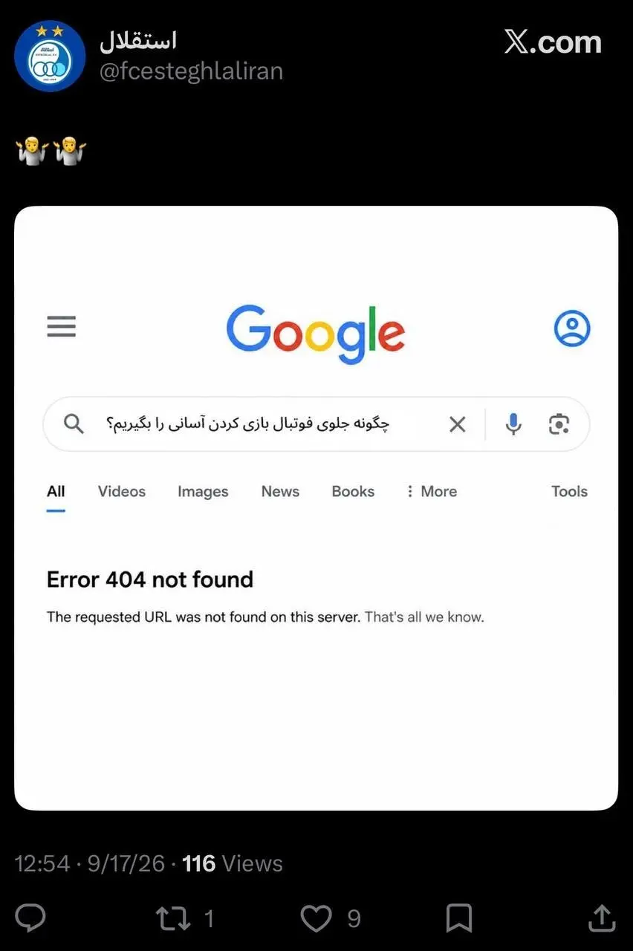Switch to the Images tab
The height and width of the screenshot is (951, 633).
coord(203,492)
